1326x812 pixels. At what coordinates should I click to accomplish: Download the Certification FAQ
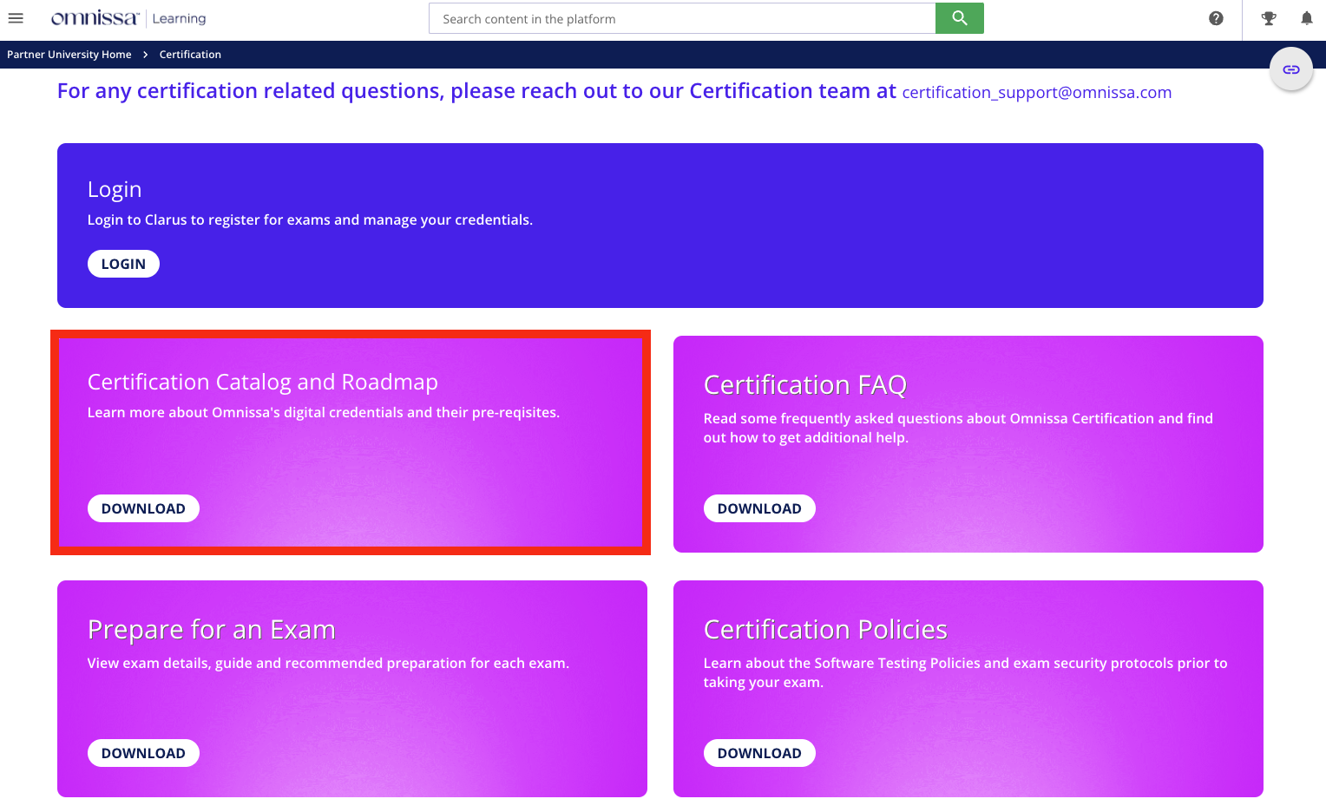pos(758,508)
